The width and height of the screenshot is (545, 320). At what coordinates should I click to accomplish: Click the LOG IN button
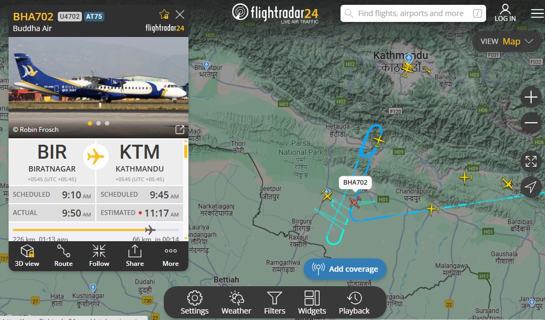tap(505, 13)
